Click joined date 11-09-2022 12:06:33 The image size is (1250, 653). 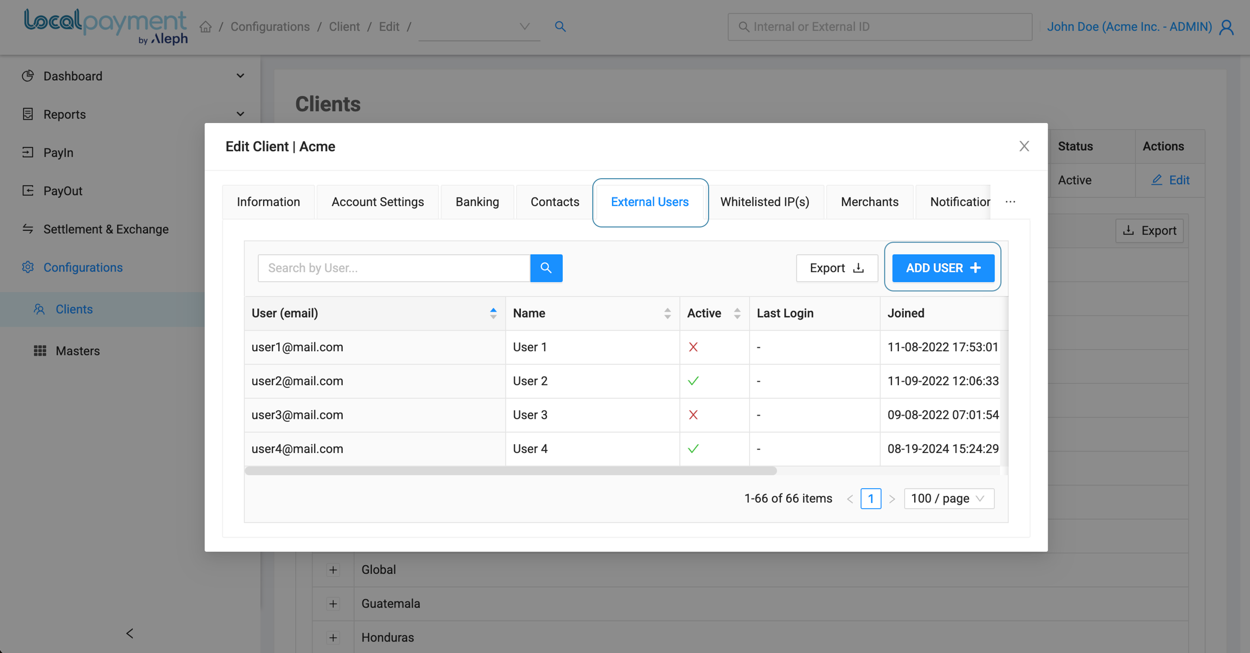943,381
